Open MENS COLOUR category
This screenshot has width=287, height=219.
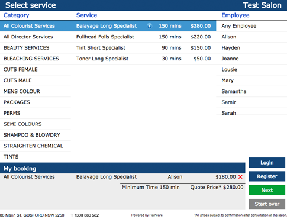pos(36,91)
